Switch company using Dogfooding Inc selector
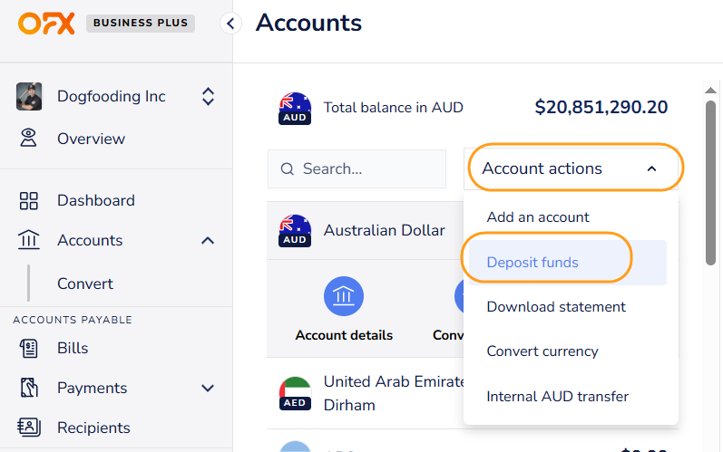 pos(208,96)
